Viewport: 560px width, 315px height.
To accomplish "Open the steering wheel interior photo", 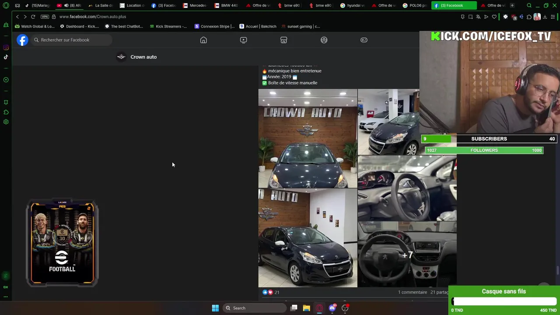I will tap(407, 189).
